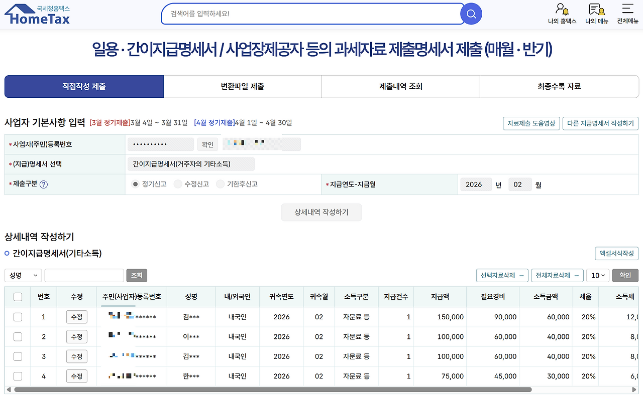
Task: Click the 귀속연도 column header
Action: (x=281, y=297)
